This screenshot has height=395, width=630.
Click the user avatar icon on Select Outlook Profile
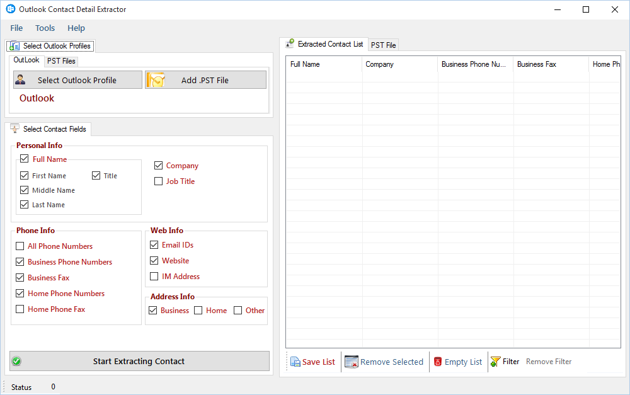(x=20, y=79)
